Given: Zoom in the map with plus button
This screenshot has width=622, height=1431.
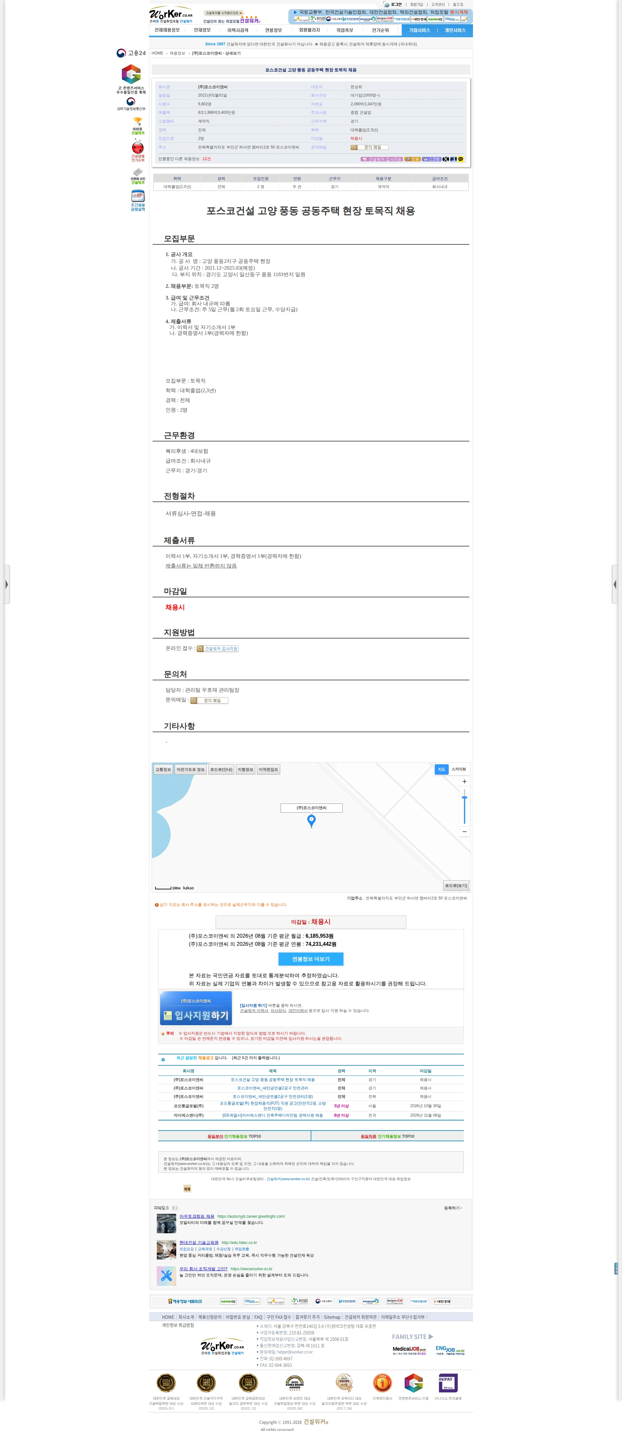Looking at the screenshot, I should coord(464,781).
